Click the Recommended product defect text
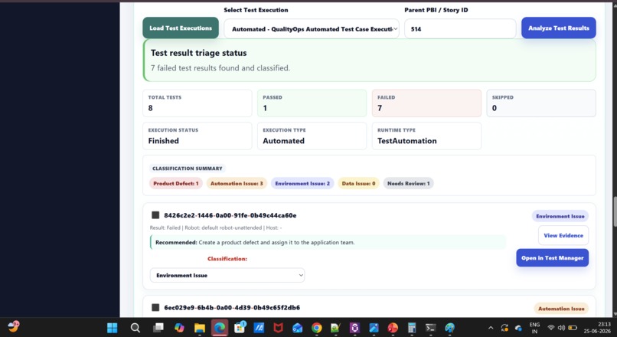Screen dimensions: 617x337 255,243
